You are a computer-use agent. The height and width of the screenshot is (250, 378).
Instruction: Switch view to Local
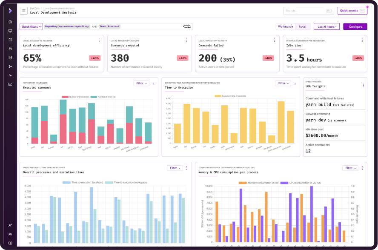coord(303,26)
